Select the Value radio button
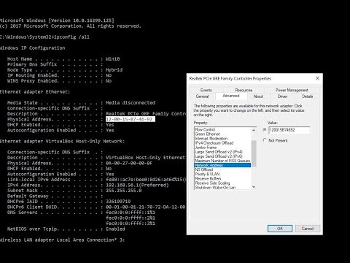Screen dimensions: 350x263 [x=265, y=130]
